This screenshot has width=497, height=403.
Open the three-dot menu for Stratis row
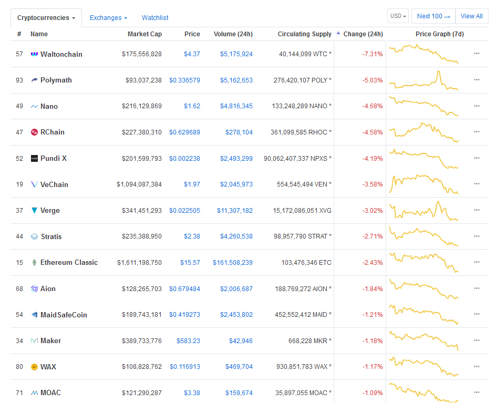tap(477, 236)
